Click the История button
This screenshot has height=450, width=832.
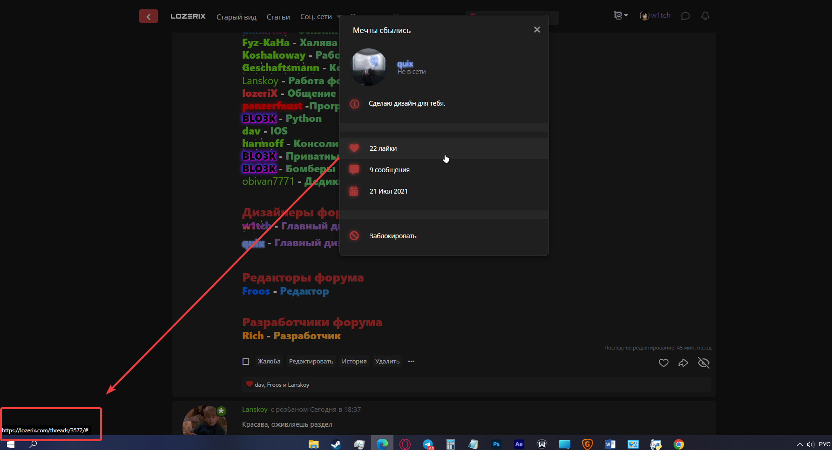pyautogui.click(x=354, y=362)
